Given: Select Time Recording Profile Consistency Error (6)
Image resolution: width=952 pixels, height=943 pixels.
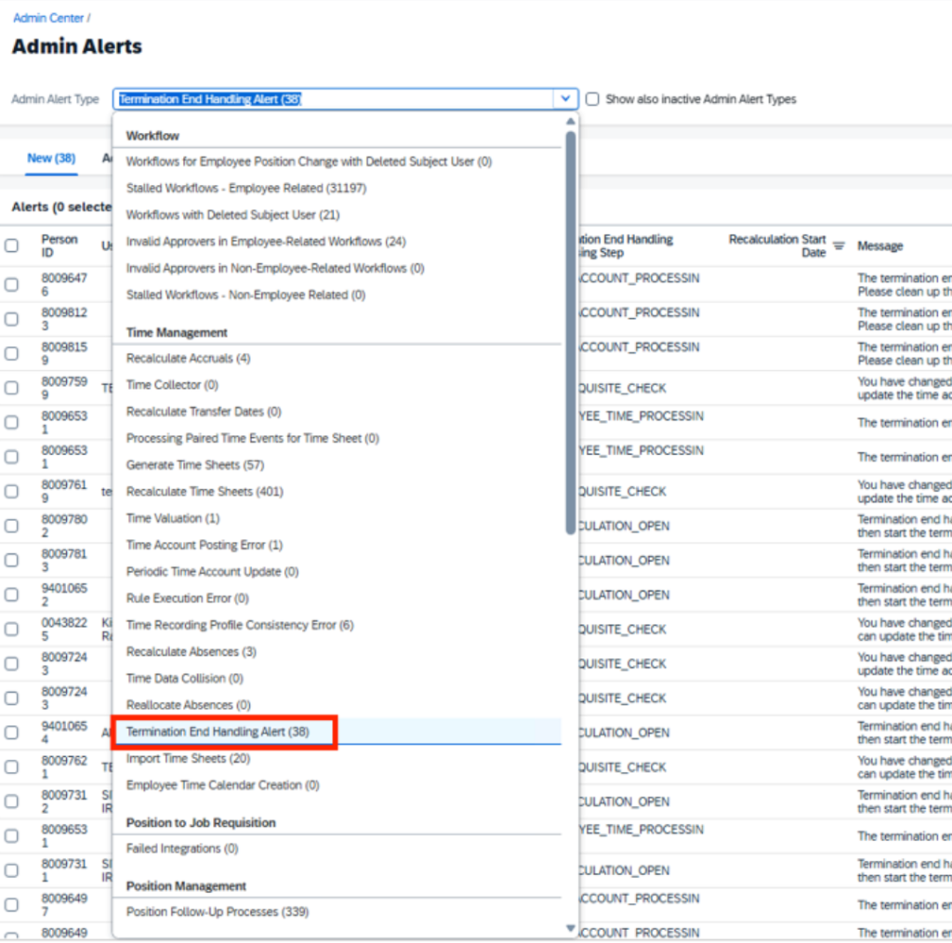Looking at the screenshot, I should [x=337, y=626].
